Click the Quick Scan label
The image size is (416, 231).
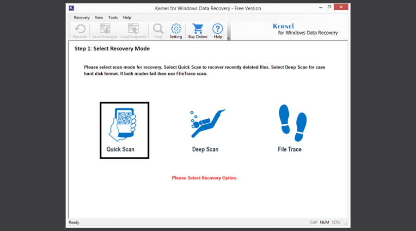(121, 149)
